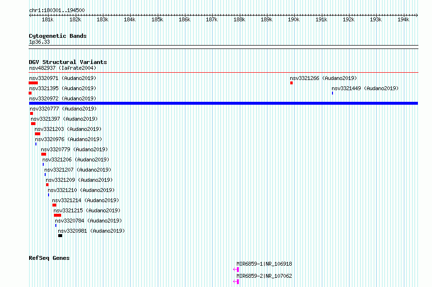Select the nsv3320981 black variant marker
Screen dimensions: 432x287
[60, 236]
